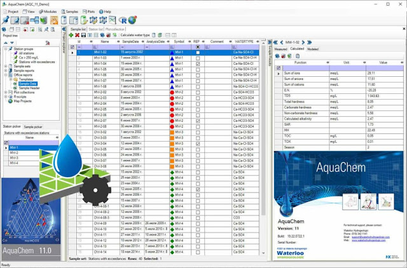This screenshot has width=407, height=268.
Task: Add a new sample with green plus
Action: click(71, 35)
